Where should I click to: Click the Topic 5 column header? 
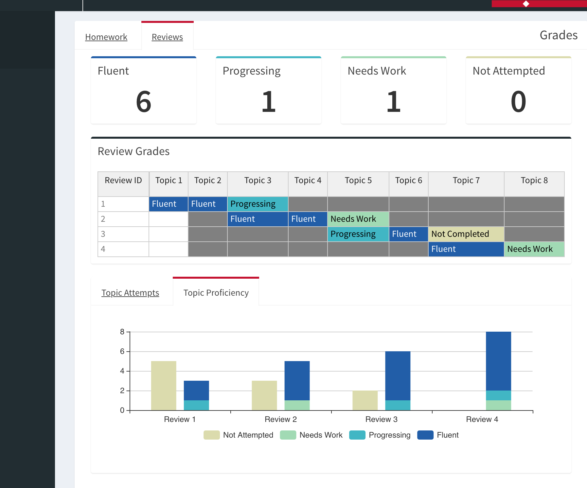[x=358, y=180]
